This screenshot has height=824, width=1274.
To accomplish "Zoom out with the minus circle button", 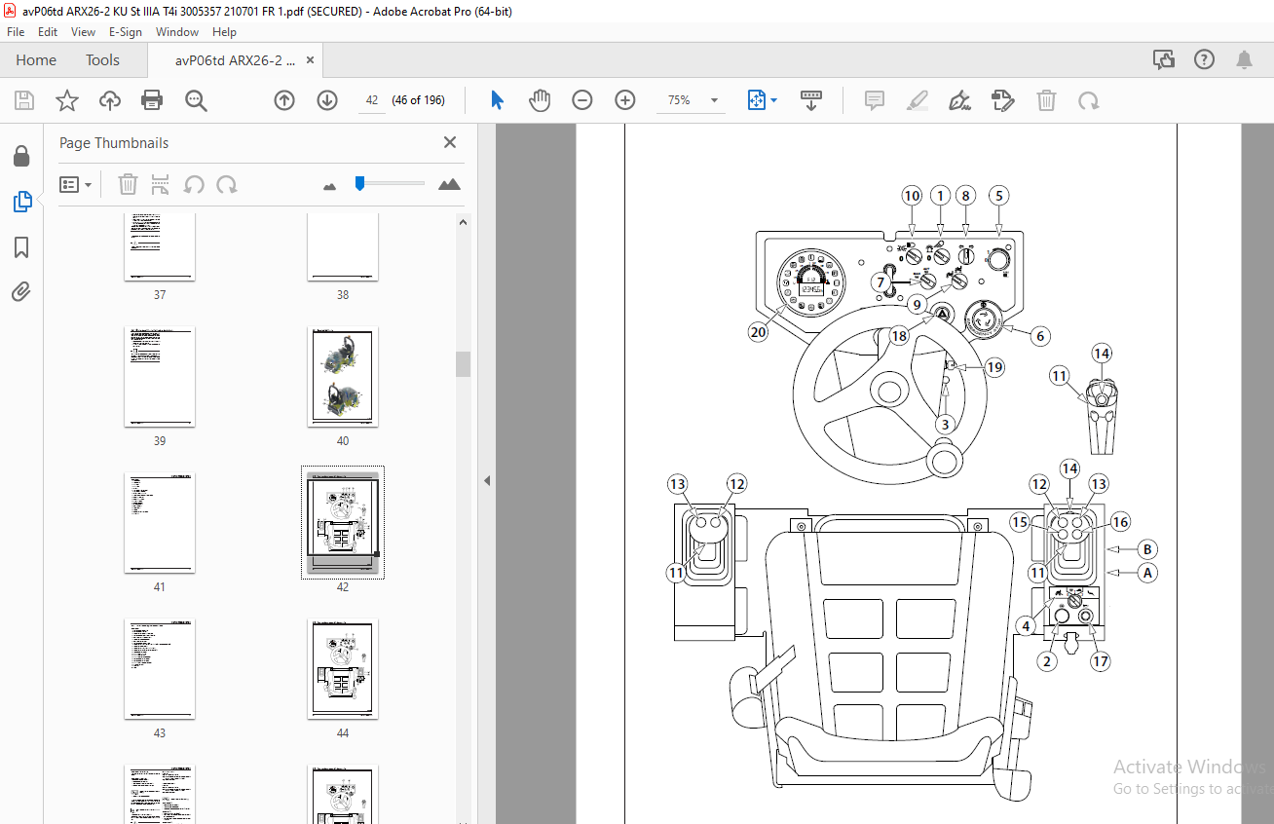I will click(x=582, y=100).
